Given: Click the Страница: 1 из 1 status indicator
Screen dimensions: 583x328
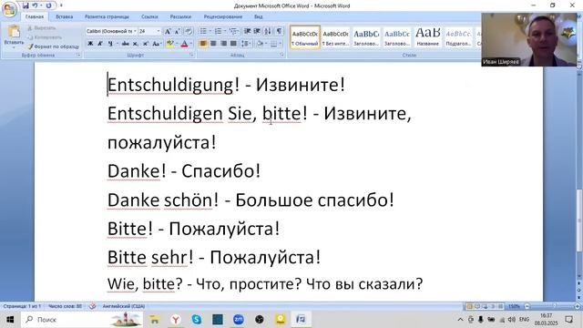Looking at the screenshot, I should (x=22, y=306).
